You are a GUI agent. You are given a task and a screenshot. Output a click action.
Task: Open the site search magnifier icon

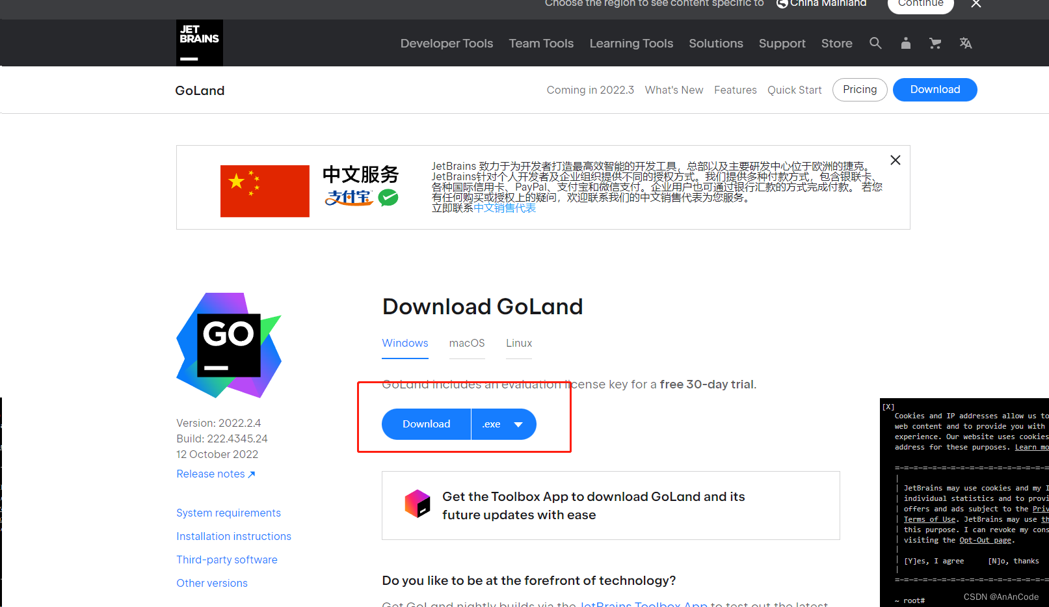pyautogui.click(x=875, y=43)
